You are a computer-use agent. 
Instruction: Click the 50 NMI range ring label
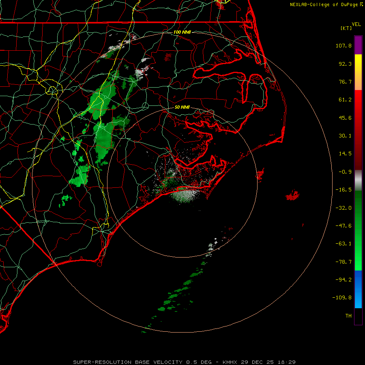click(182, 107)
